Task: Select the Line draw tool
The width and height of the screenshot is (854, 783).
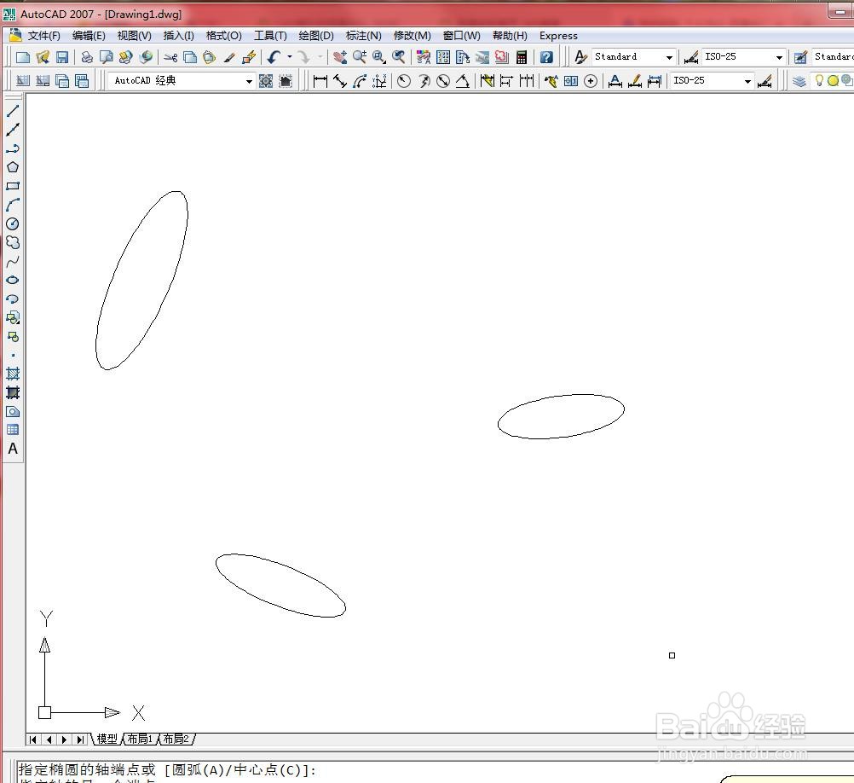Action: point(13,111)
